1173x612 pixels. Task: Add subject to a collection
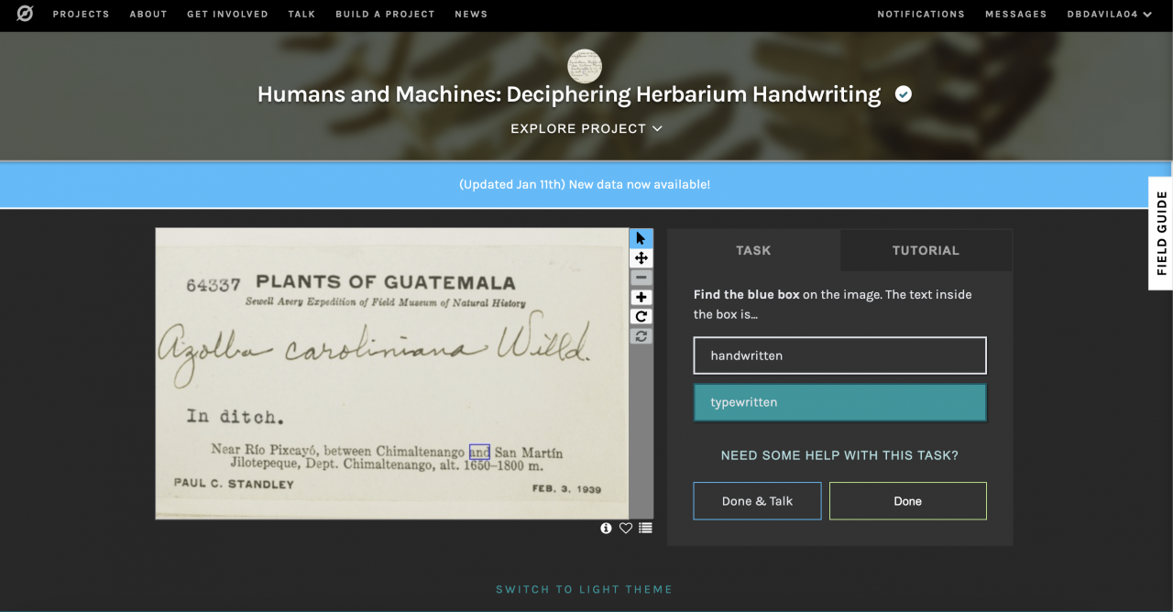(646, 528)
